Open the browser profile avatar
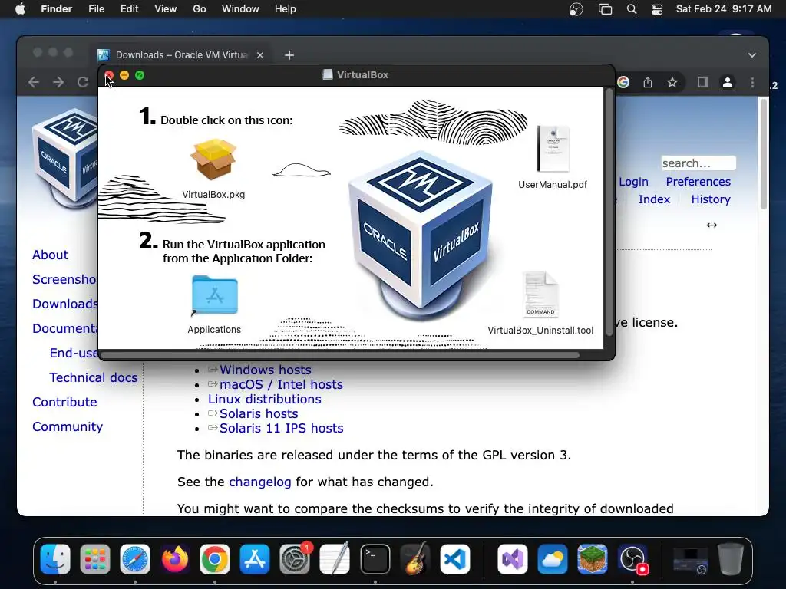Screen dimensions: 786x589 coord(728,82)
